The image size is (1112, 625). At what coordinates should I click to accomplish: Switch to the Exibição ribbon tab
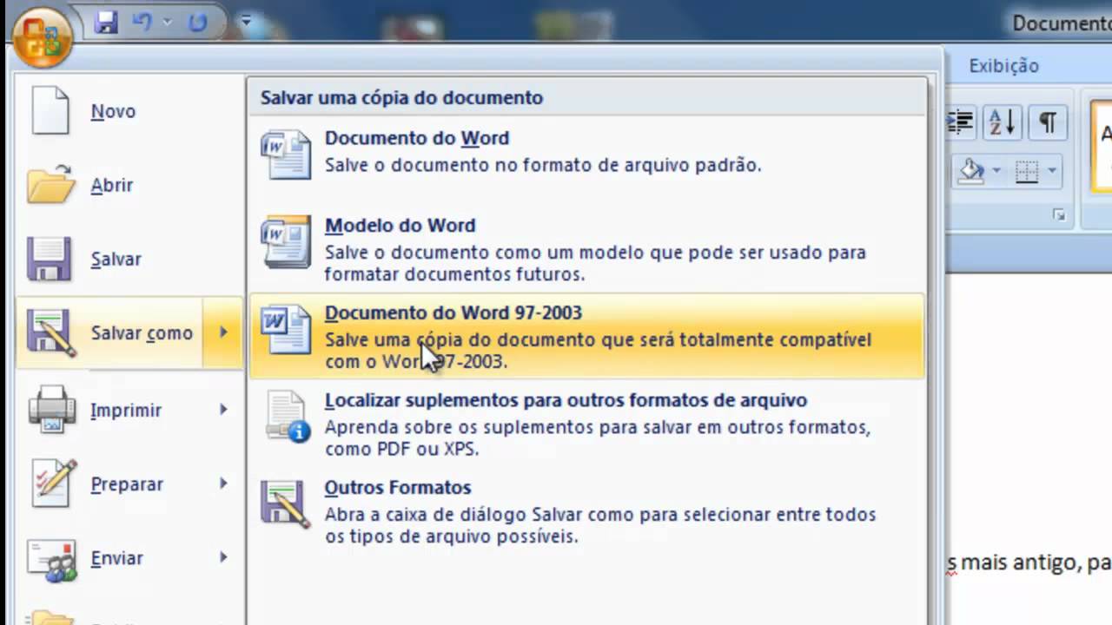1003,66
